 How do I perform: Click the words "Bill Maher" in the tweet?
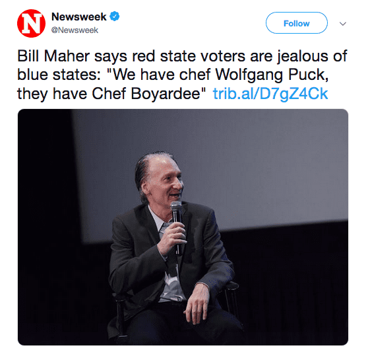click(x=53, y=56)
